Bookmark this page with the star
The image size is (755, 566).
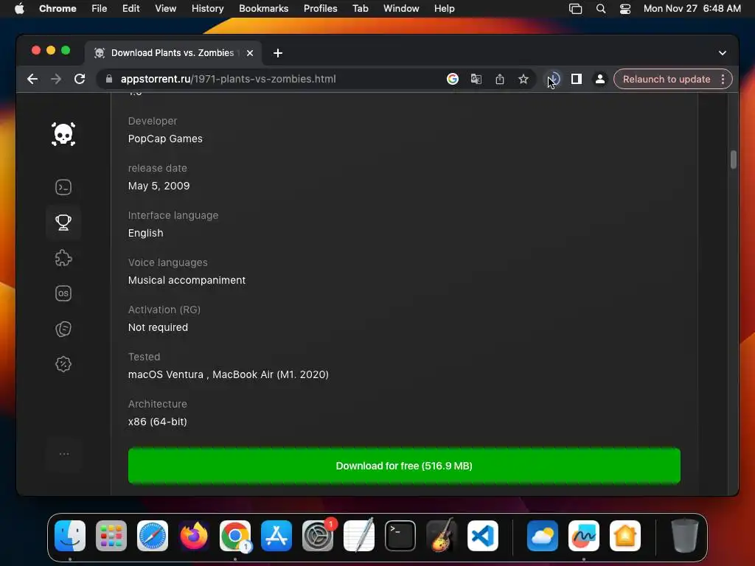point(523,79)
